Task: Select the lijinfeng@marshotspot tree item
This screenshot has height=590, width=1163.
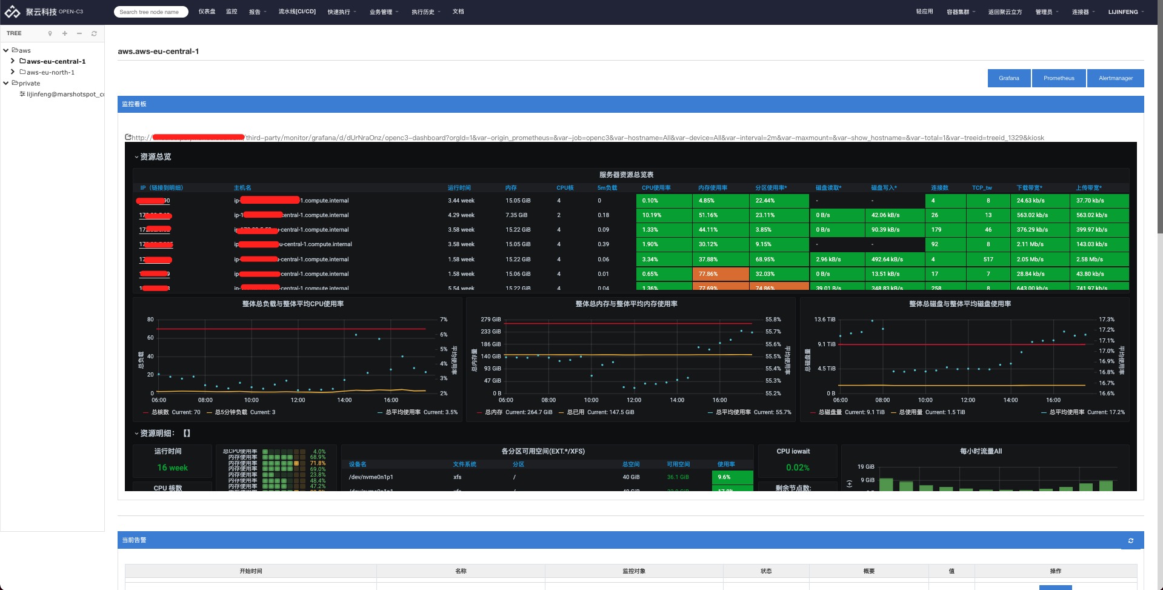Action: tap(65, 94)
